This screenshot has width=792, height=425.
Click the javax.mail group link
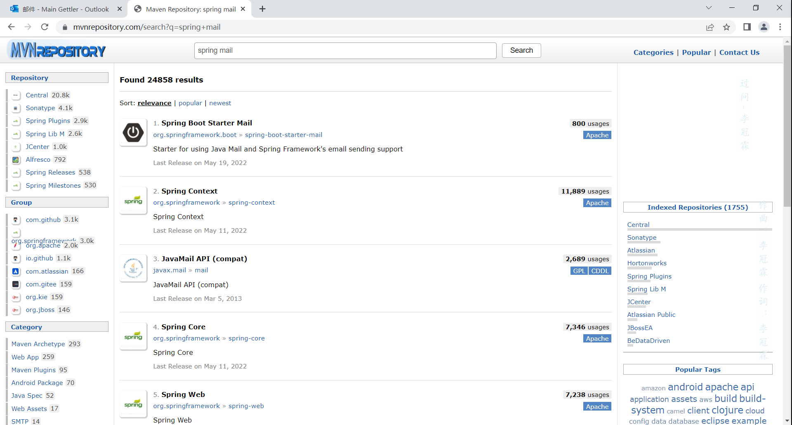[x=170, y=270]
